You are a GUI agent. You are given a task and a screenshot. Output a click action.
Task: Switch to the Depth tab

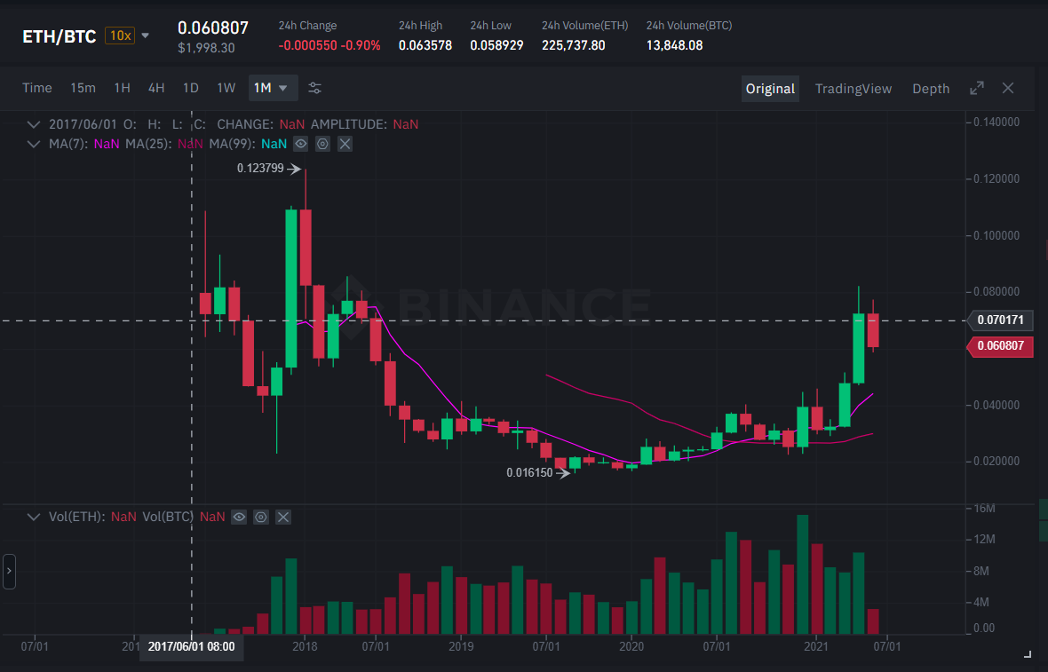point(931,89)
